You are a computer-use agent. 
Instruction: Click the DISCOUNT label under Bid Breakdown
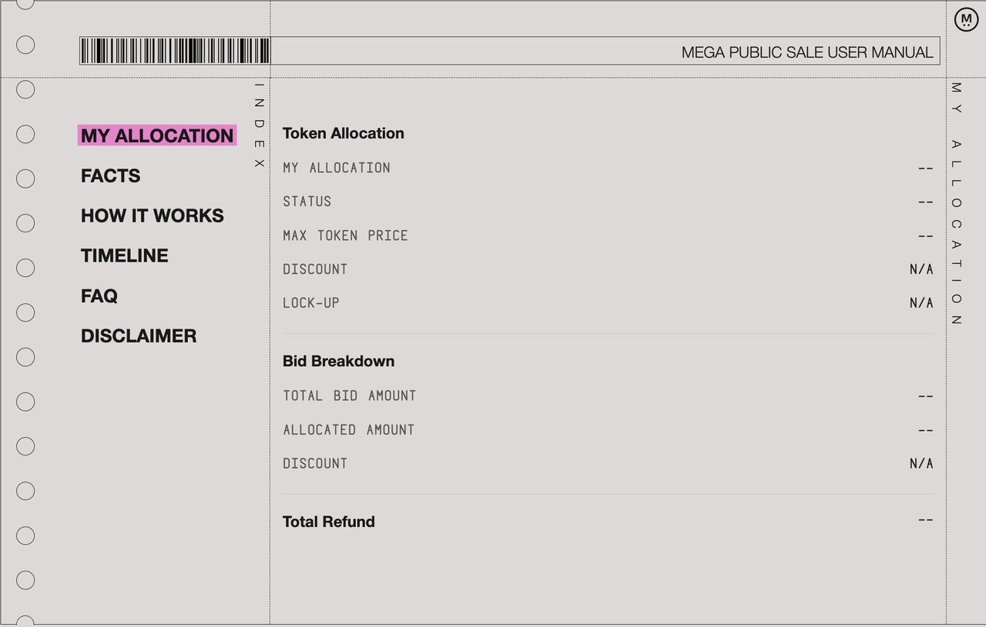314,463
